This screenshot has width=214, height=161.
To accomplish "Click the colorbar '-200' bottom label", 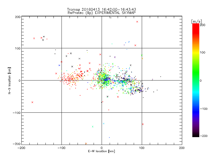I will tap(204, 136).
